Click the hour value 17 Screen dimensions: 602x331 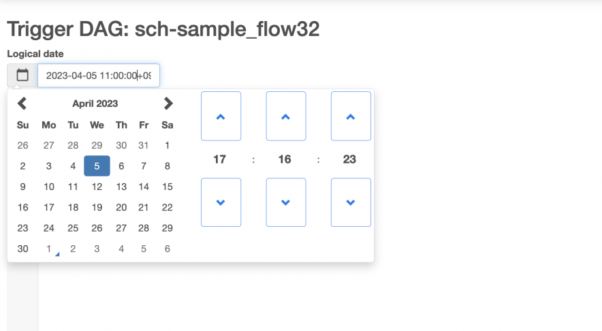(220, 159)
